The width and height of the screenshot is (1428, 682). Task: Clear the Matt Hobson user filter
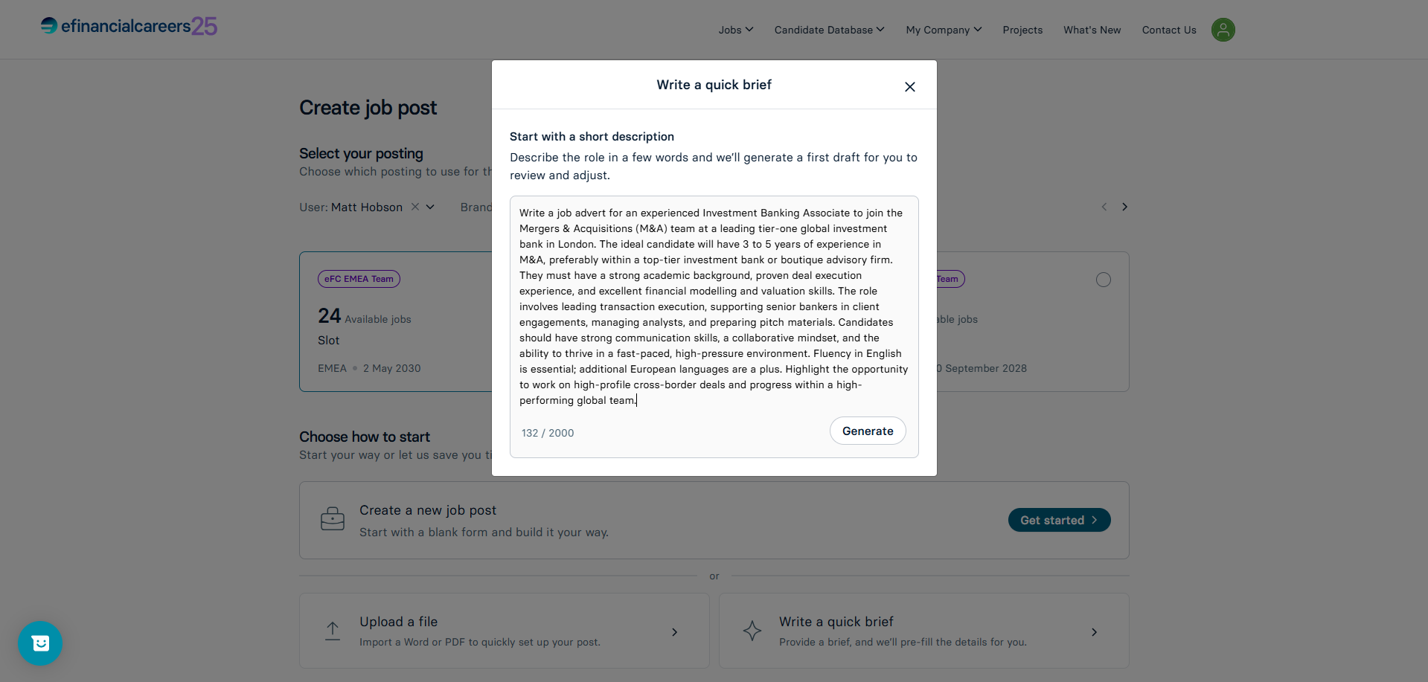[x=415, y=207]
